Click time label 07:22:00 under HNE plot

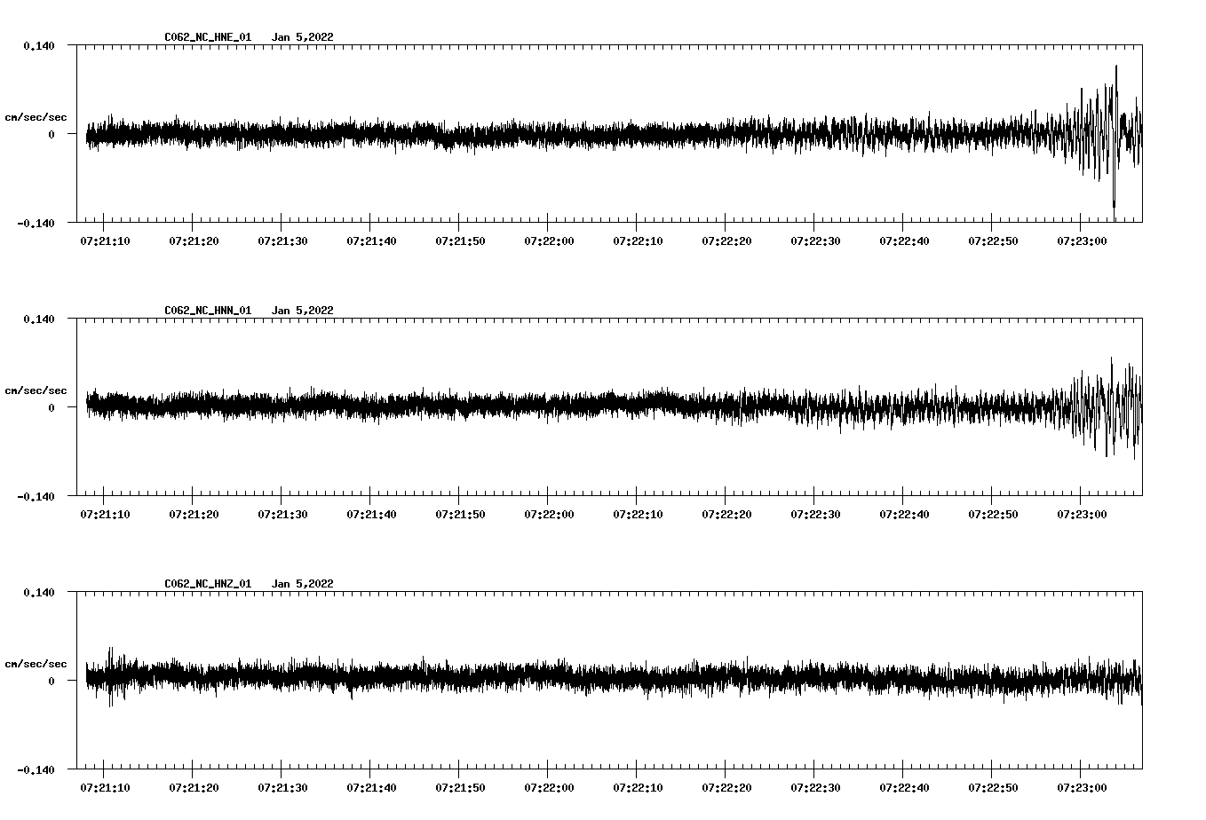pos(549,240)
